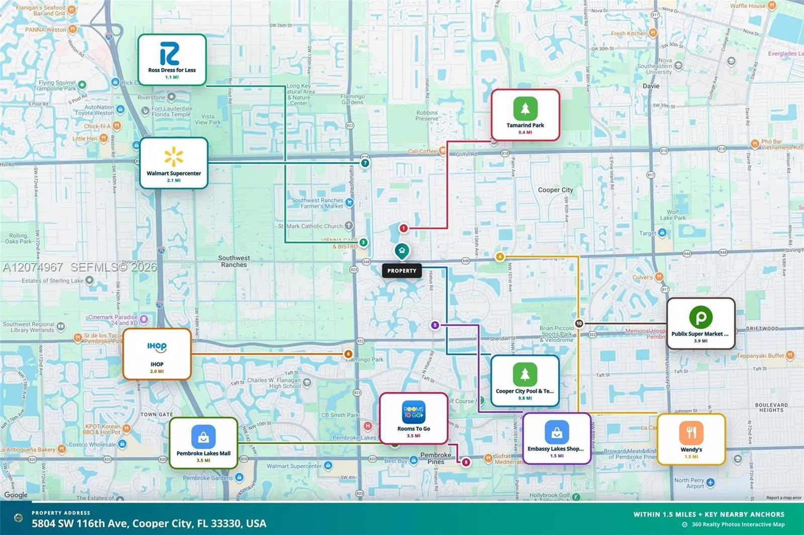Click the Report a map error link
The width and height of the screenshot is (804, 535).
tap(784, 498)
